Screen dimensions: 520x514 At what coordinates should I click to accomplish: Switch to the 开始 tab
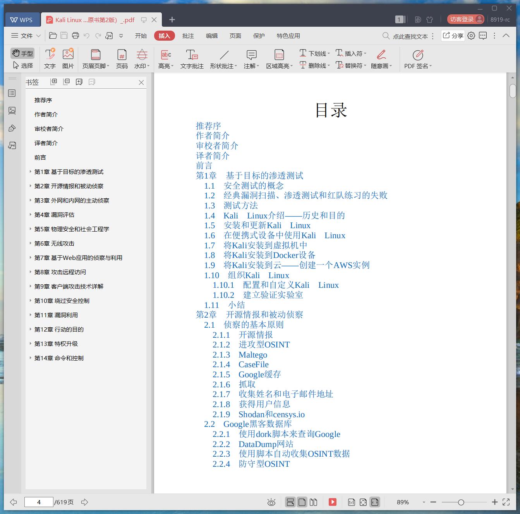coord(141,36)
